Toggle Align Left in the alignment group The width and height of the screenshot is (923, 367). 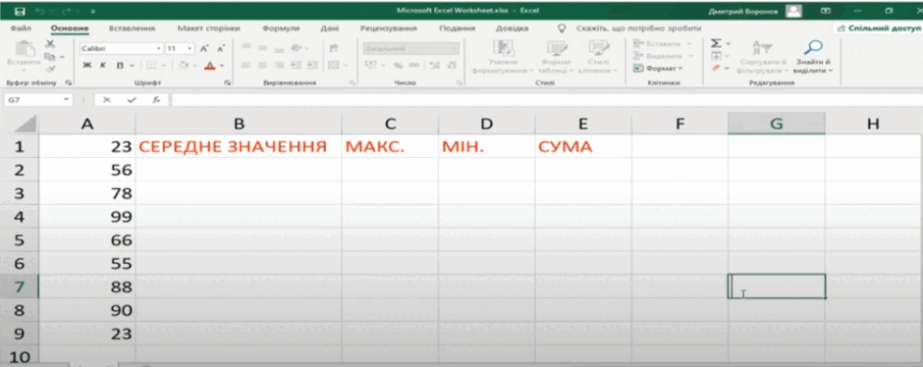246,66
